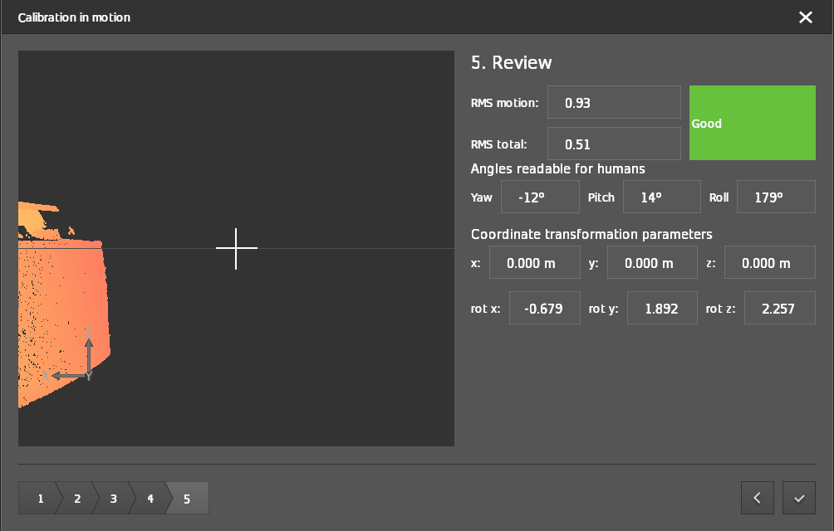Click the RMS total value field
Image resolution: width=834 pixels, height=531 pixels.
tap(614, 144)
